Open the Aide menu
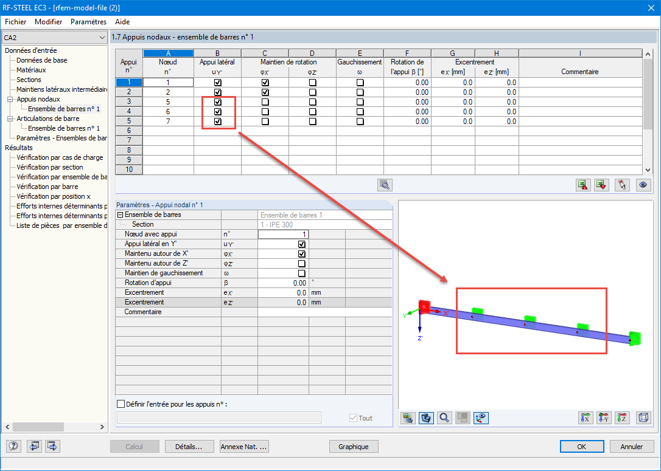The width and height of the screenshot is (661, 471). click(x=122, y=22)
